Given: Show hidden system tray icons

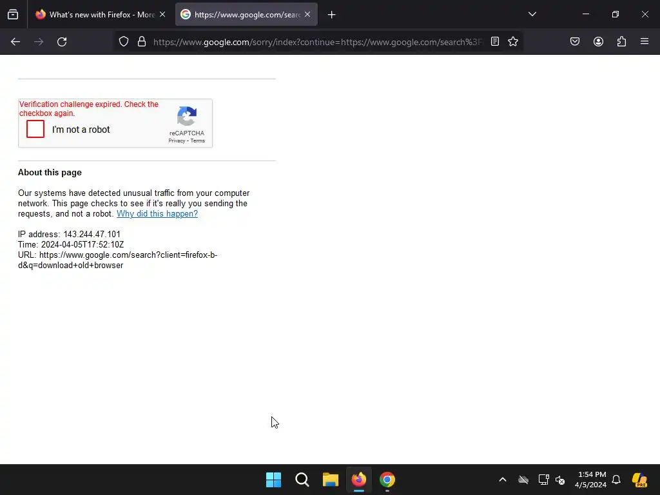Looking at the screenshot, I should (x=503, y=480).
